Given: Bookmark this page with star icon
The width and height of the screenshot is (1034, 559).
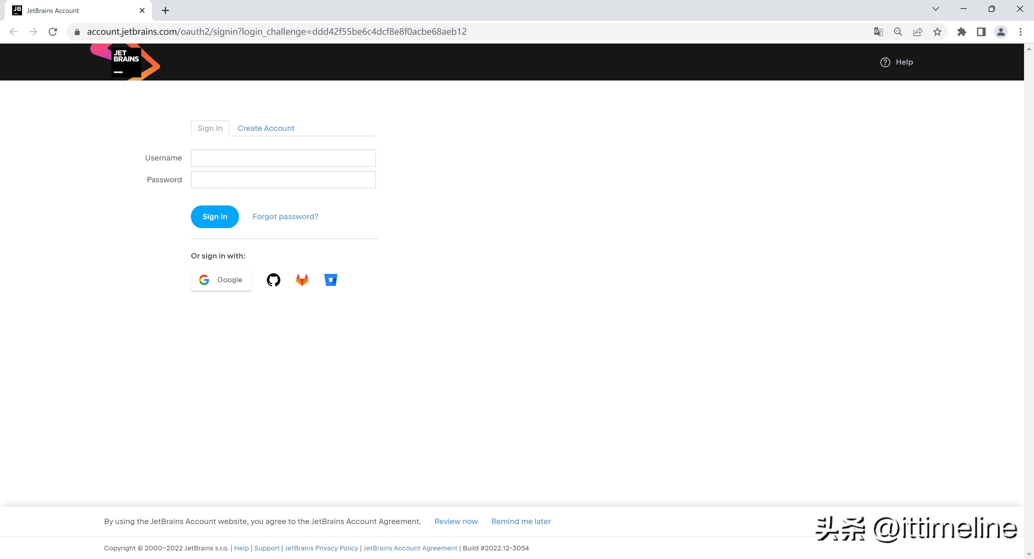Looking at the screenshot, I should coord(937,32).
